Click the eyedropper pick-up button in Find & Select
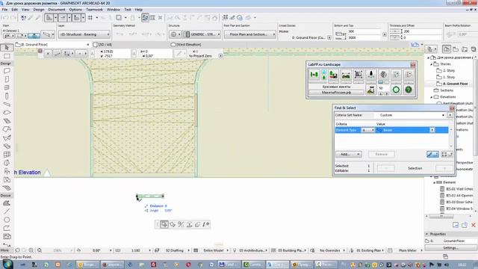Screen dimensions: 478x269 click(432, 155)
